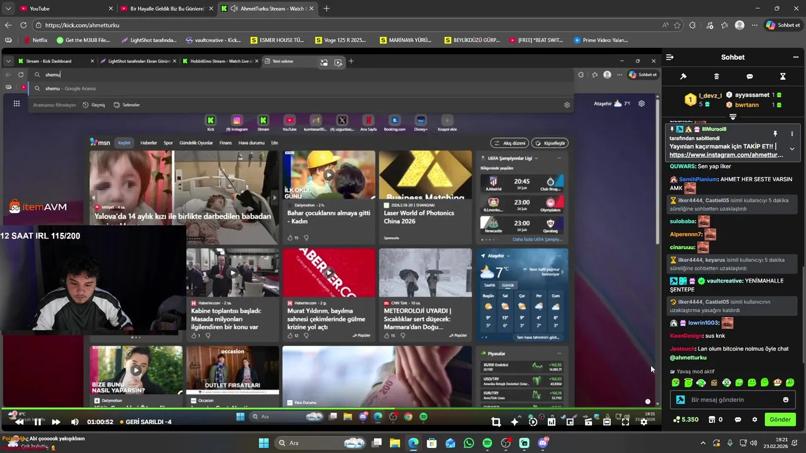Open the Netflix bookmark
806x453 pixels.
pos(35,40)
